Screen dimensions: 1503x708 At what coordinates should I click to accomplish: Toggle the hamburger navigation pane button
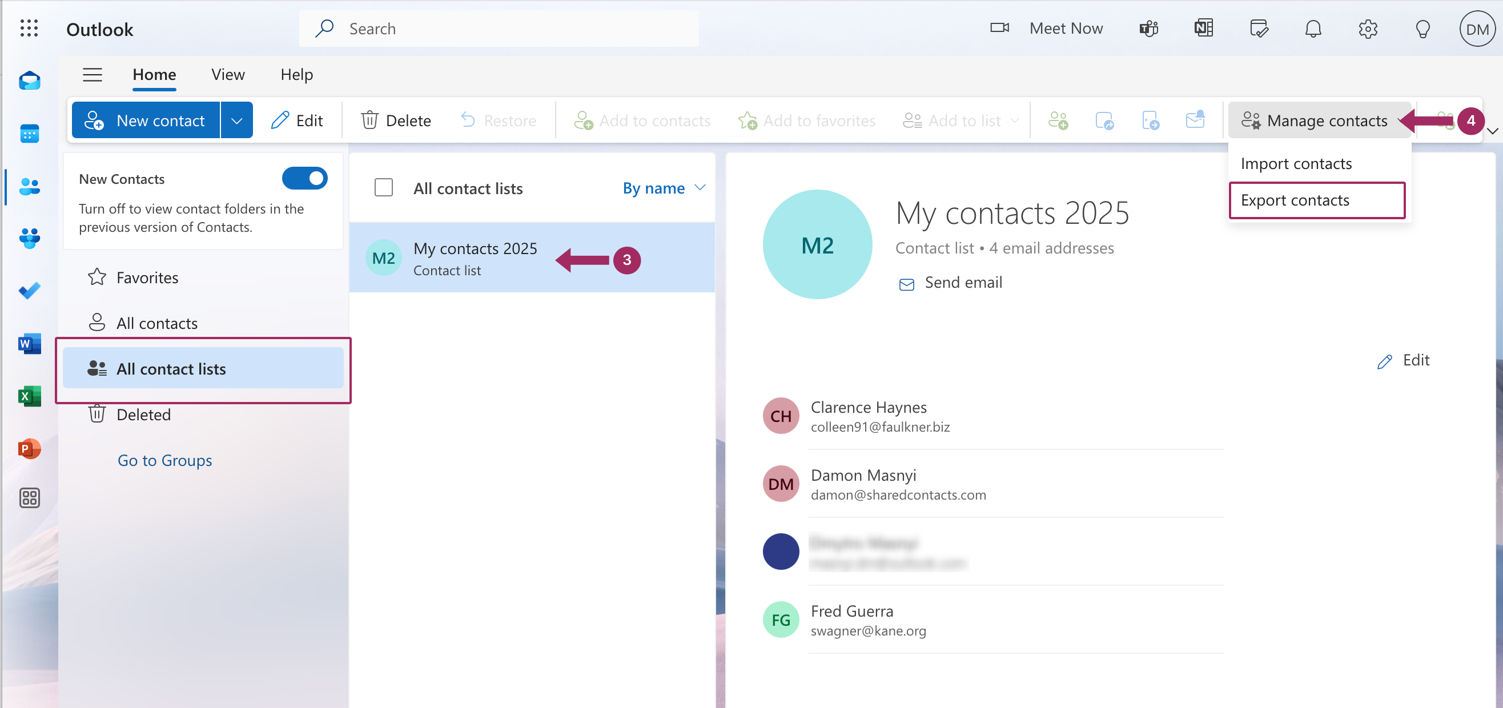pyautogui.click(x=92, y=75)
